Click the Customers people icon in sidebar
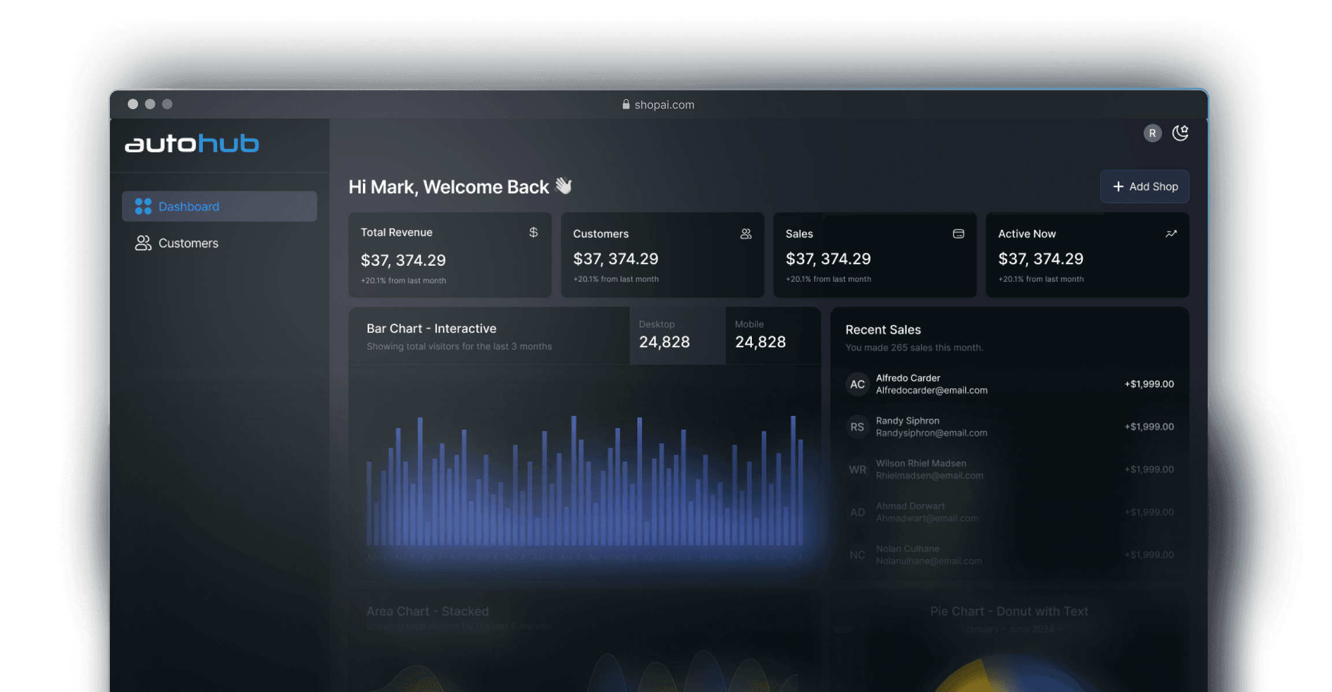Image resolution: width=1332 pixels, height=692 pixels. click(143, 243)
